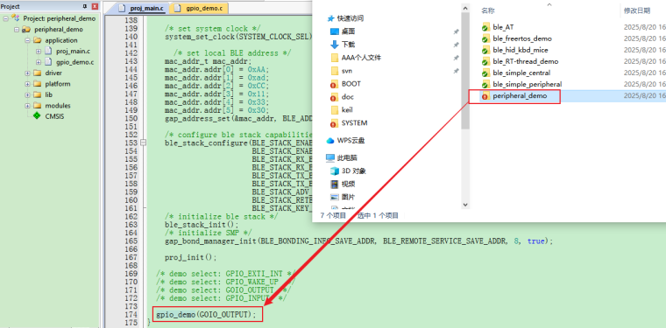
Task: Pin the Project panel using pushpin icon
Action: pos(84,6)
